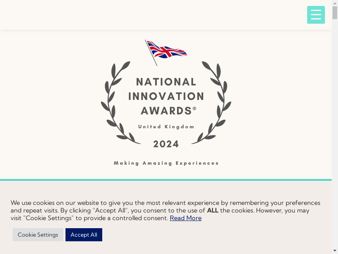
Task: Select the United Kingdom text in logo
Action: tap(166, 127)
